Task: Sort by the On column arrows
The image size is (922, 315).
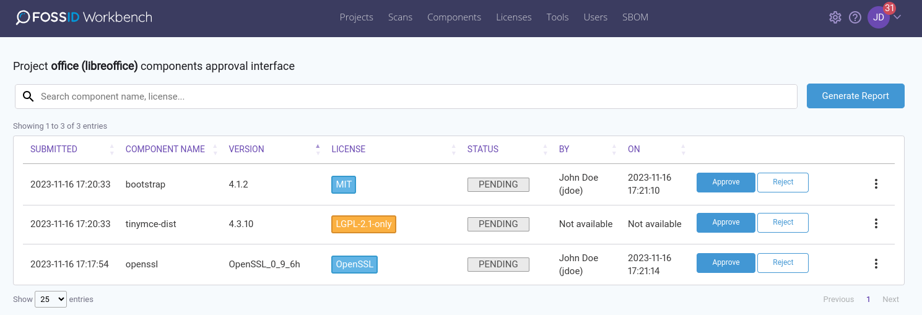Action: tap(684, 149)
